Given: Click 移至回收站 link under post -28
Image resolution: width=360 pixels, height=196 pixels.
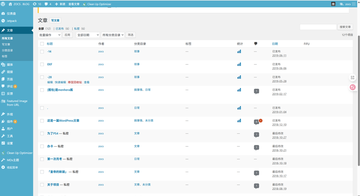Looking at the screenshot, I should click(75, 82).
